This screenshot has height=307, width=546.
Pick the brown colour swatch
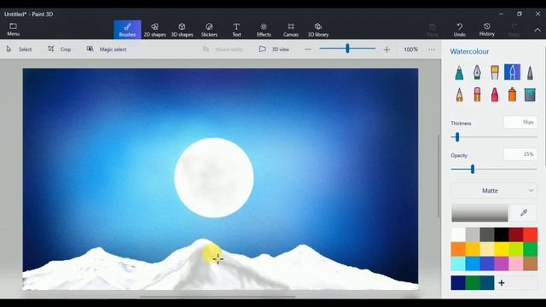point(531,264)
